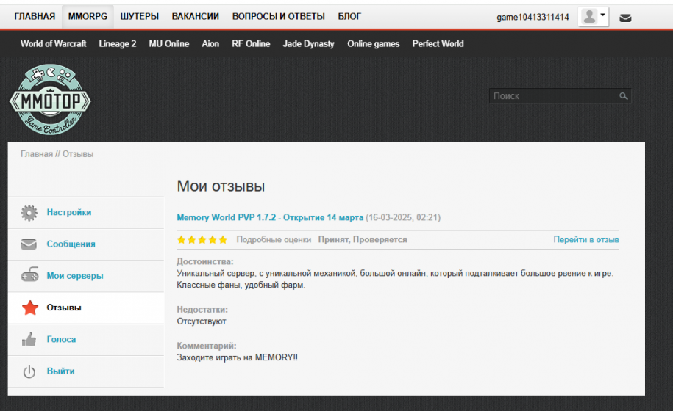673x411 pixels.
Task: Open Голоса in the sidebar
Action: tap(61, 340)
